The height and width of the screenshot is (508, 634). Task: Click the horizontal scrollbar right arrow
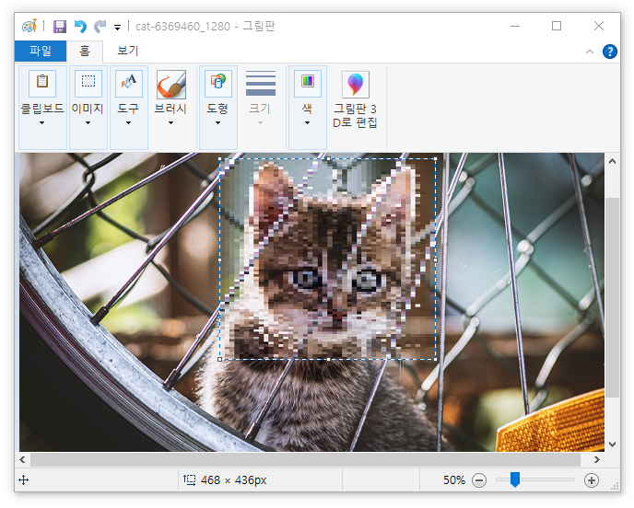tap(597, 459)
